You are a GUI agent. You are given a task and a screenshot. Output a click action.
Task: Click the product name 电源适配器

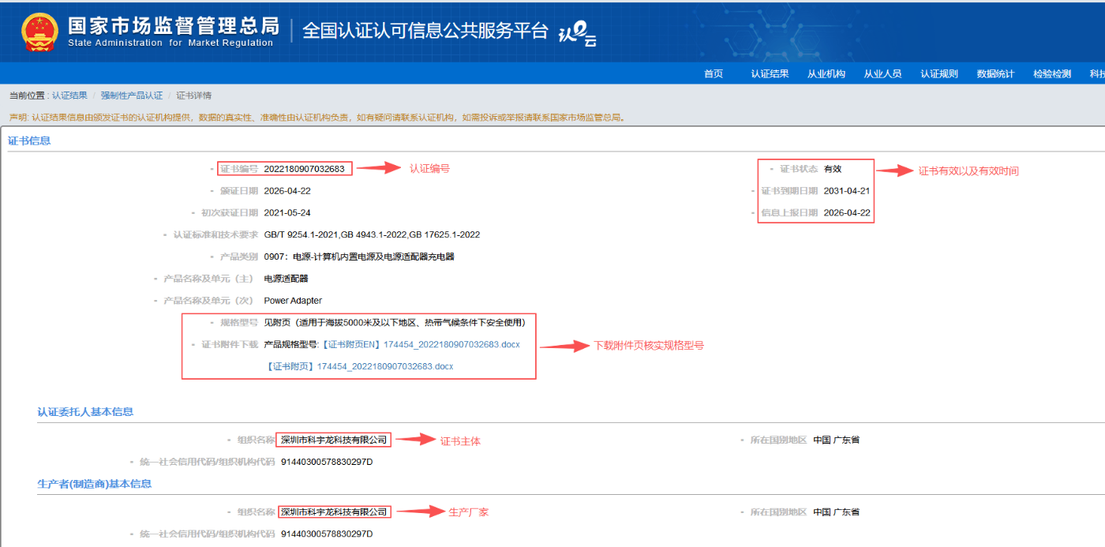tap(286, 279)
